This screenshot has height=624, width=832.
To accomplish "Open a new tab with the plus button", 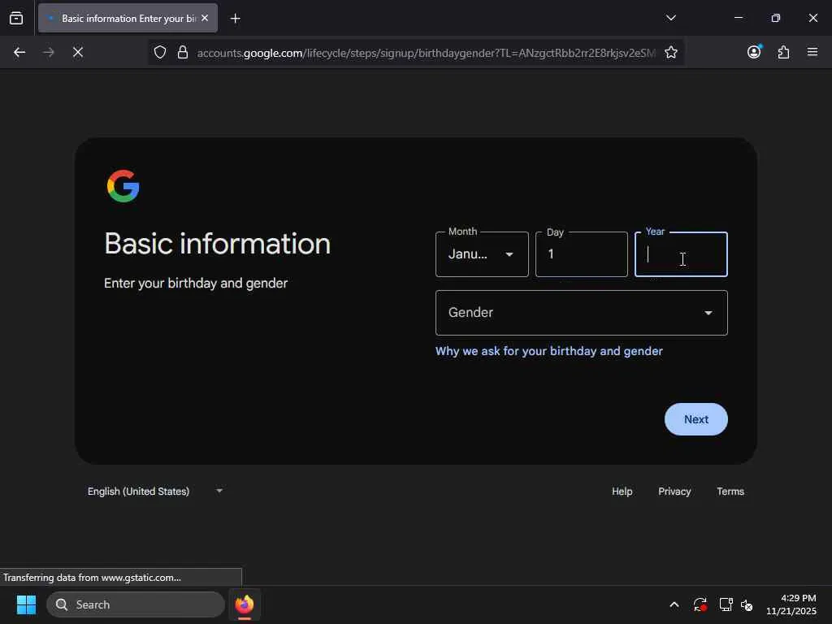I will point(235,19).
